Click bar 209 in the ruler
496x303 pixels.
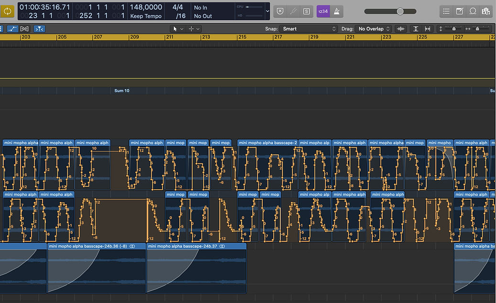click(x=134, y=37)
